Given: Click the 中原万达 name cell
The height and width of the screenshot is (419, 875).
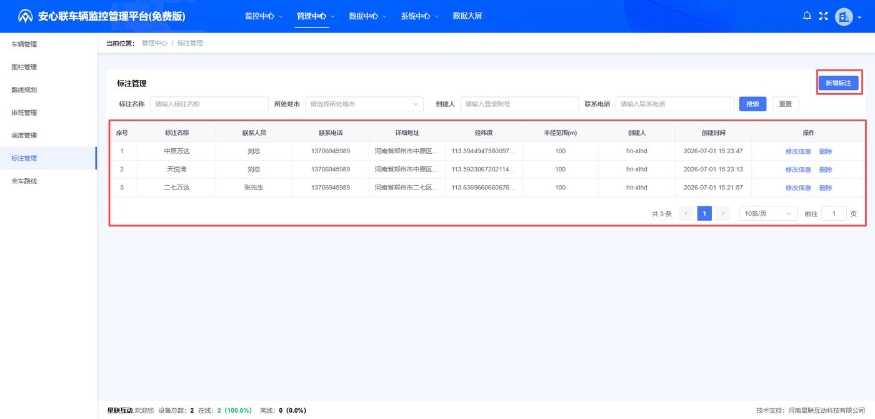Looking at the screenshot, I should 177,151.
